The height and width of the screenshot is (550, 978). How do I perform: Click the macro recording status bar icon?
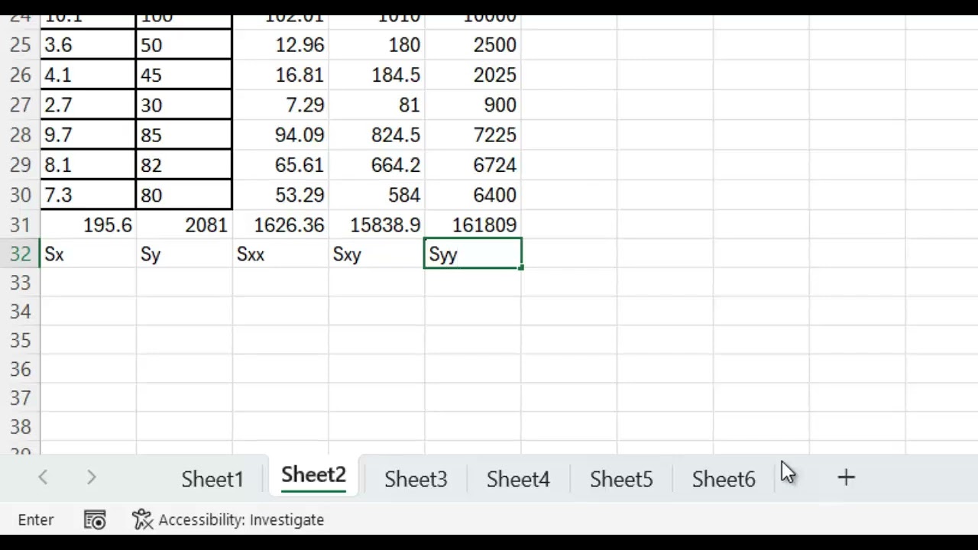95,520
